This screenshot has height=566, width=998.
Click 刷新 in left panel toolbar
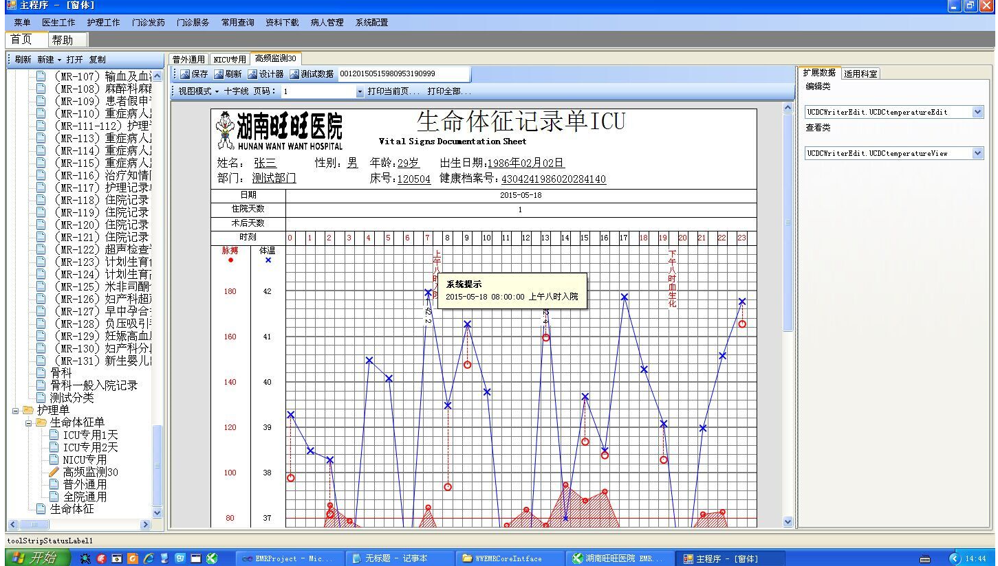click(x=23, y=60)
